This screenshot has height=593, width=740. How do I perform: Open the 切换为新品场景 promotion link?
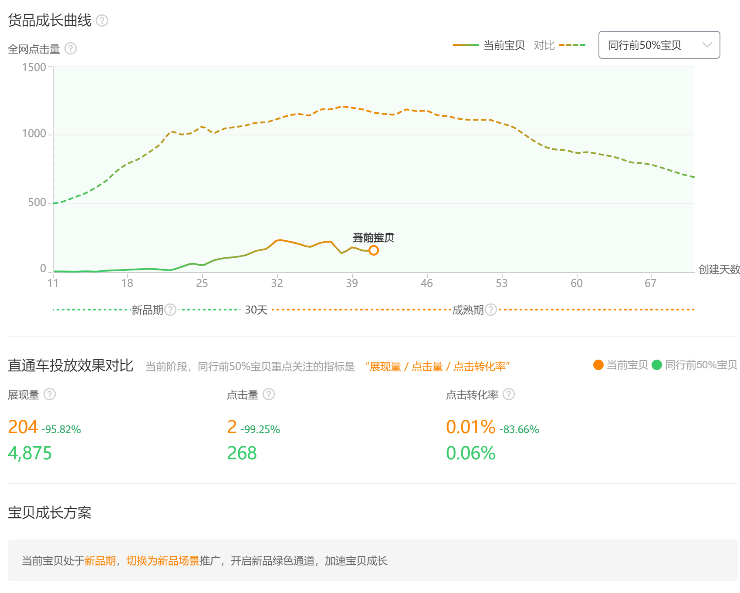162,561
